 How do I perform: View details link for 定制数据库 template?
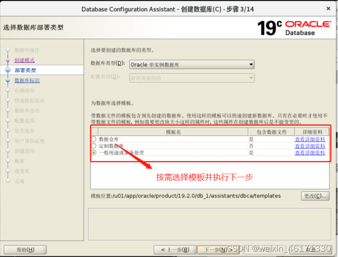pyautogui.click(x=310, y=146)
